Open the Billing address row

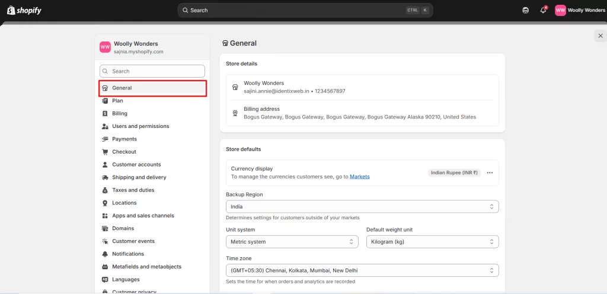pyautogui.click(x=362, y=113)
